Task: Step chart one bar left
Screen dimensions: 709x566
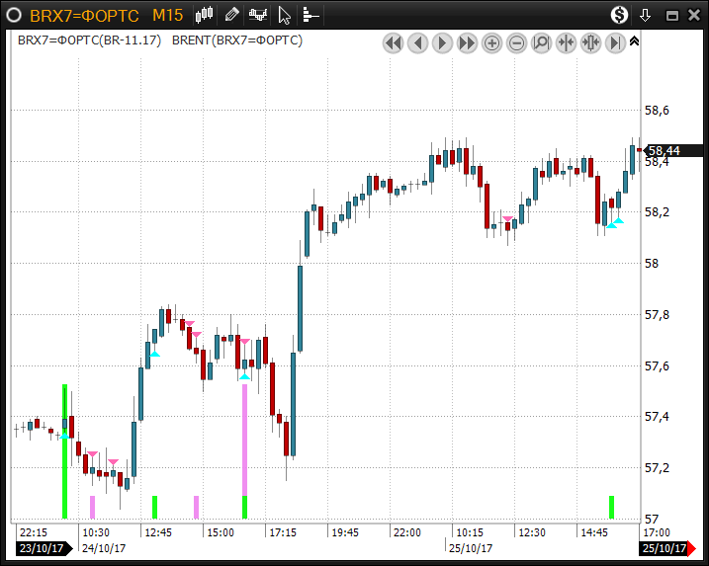Action: 417,42
